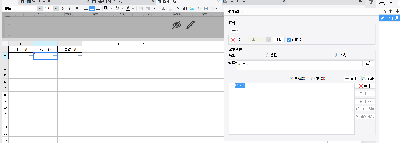Insert an image via picture icon
This screenshot has width=400, height=143.
click(192, 8)
